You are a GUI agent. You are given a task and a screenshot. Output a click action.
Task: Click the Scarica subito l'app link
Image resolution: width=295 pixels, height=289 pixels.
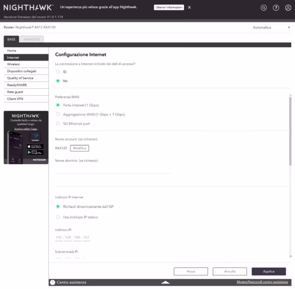[x=26, y=129]
